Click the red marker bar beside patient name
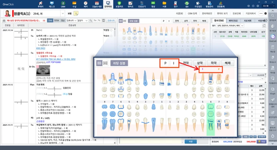Viewport: 277px width, 150px height. (x=13, y=13)
